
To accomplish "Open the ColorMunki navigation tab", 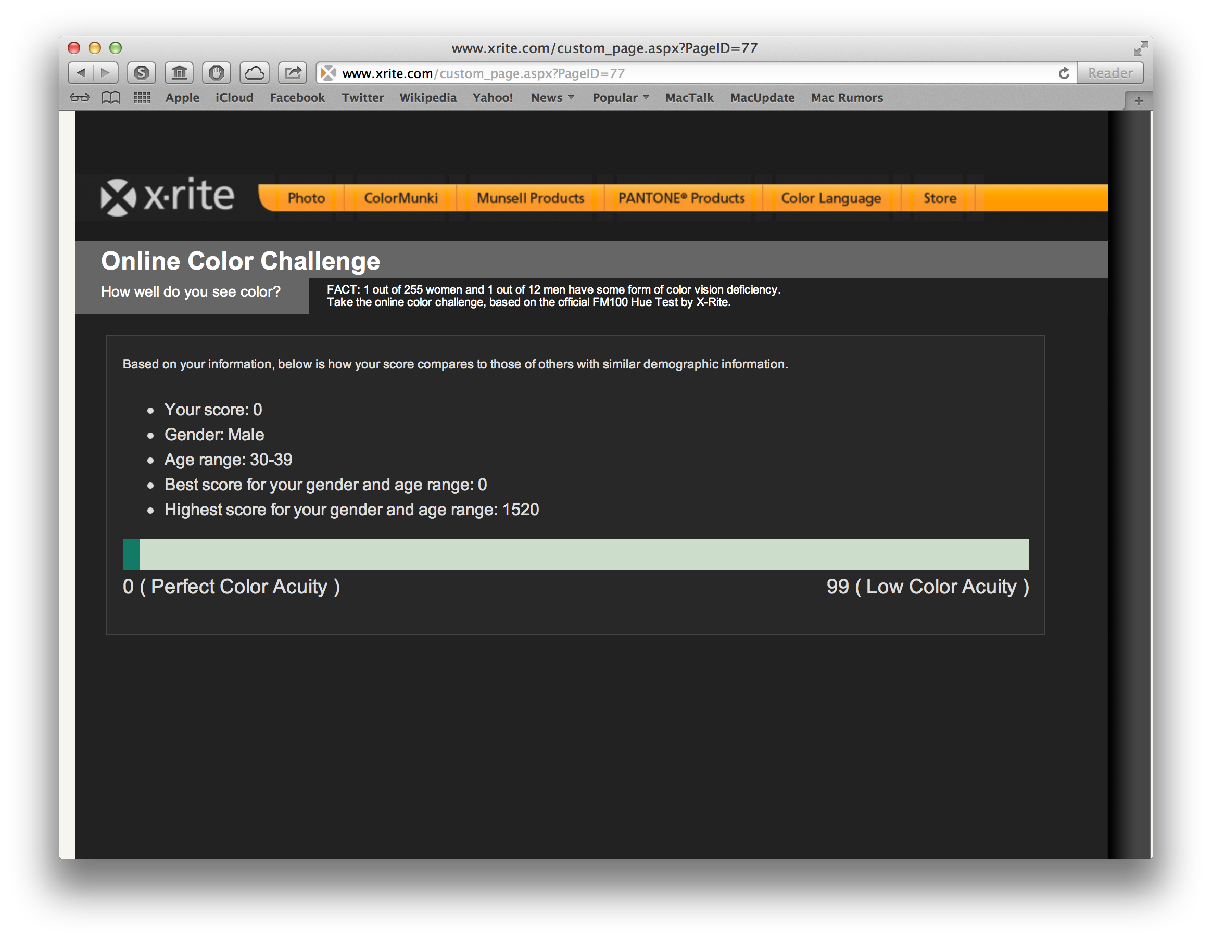I will click(x=401, y=198).
